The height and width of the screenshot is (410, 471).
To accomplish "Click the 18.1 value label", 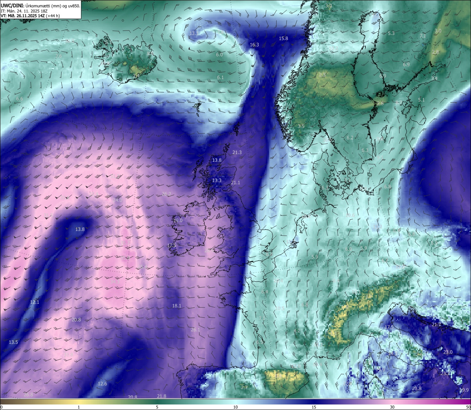I will coord(177,306).
